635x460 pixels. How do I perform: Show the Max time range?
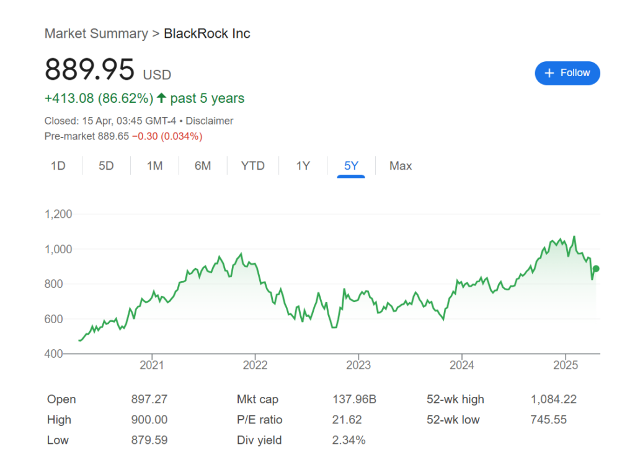[401, 166]
